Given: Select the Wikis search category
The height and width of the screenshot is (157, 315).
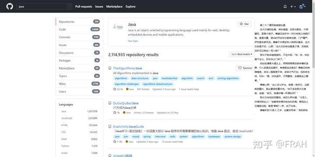Looking at the screenshot, I should [x=79, y=84].
